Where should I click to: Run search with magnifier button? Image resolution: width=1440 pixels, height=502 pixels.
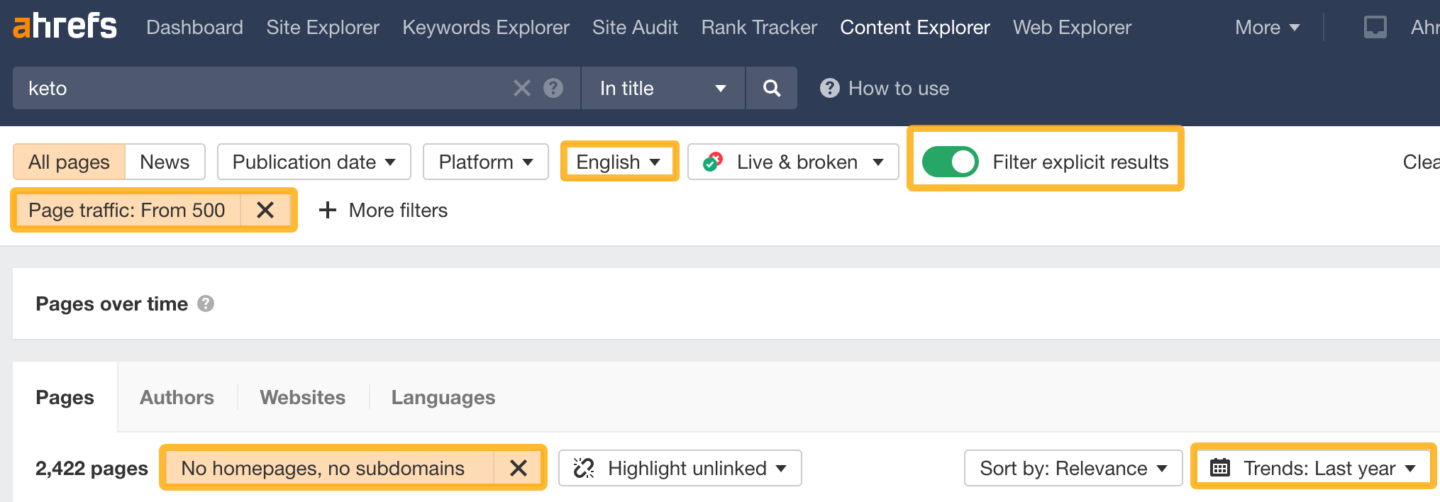point(772,88)
